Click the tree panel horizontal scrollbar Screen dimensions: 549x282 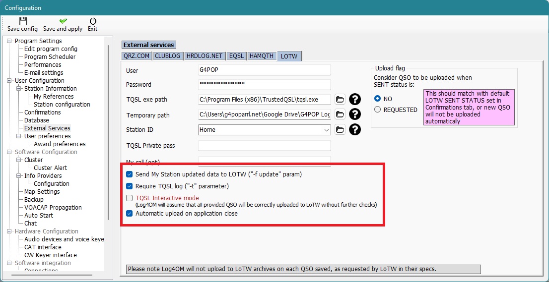click(x=53, y=276)
